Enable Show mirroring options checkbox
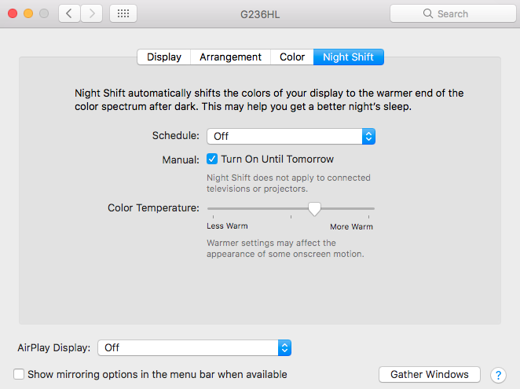520x389 pixels. (20, 375)
